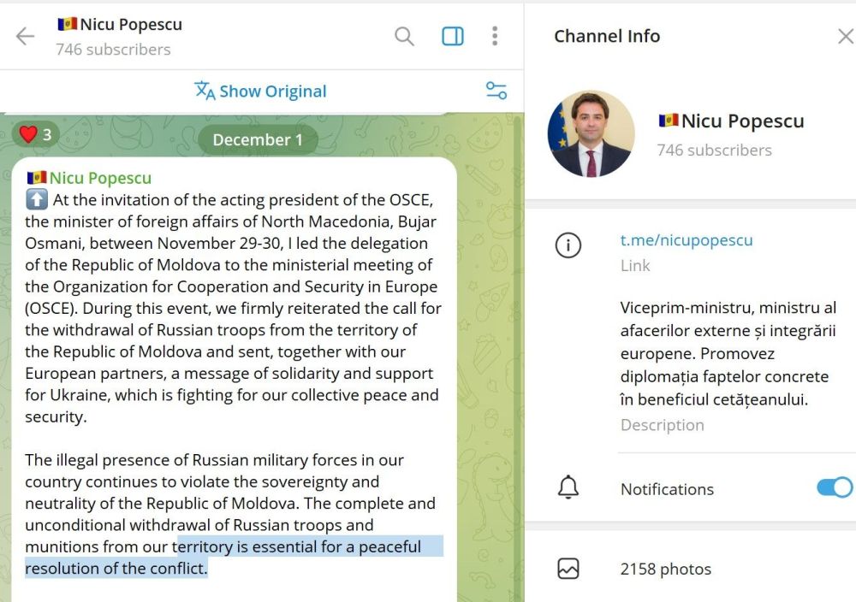Image resolution: width=856 pixels, height=602 pixels.
Task: Open the channel profile photo
Action: 591,134
